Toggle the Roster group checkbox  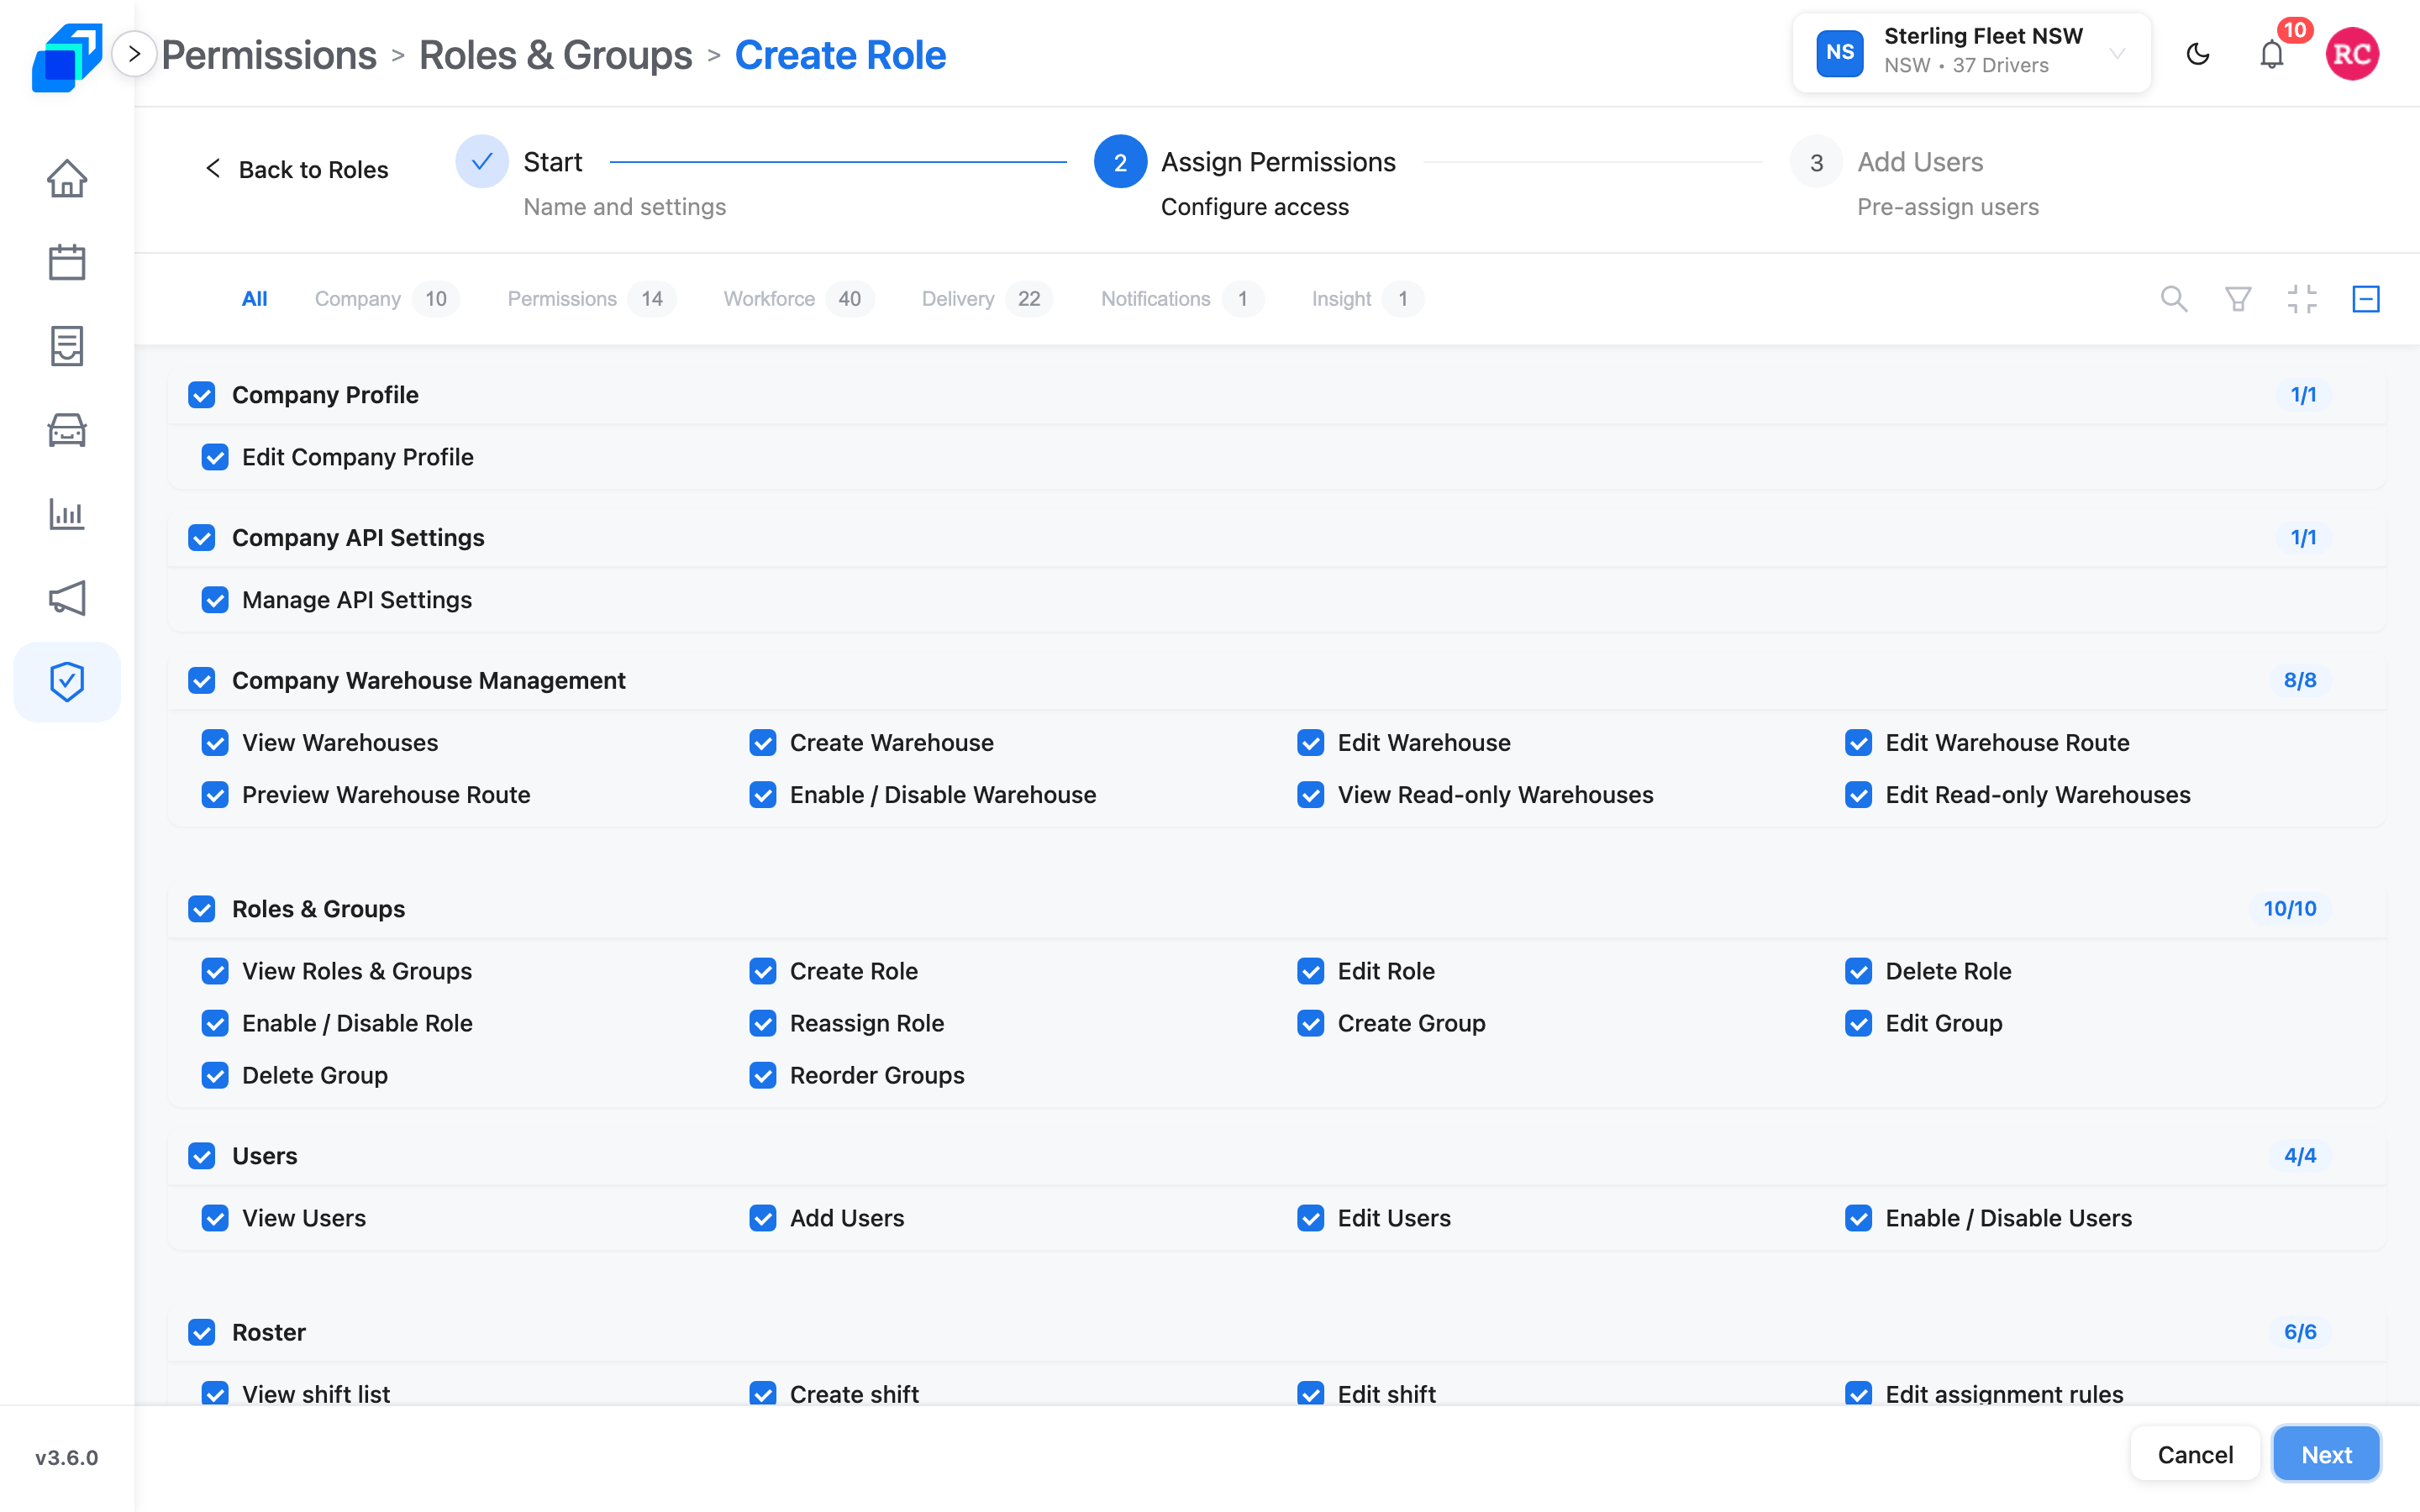pyautogui.click(x=202, y=1332)
